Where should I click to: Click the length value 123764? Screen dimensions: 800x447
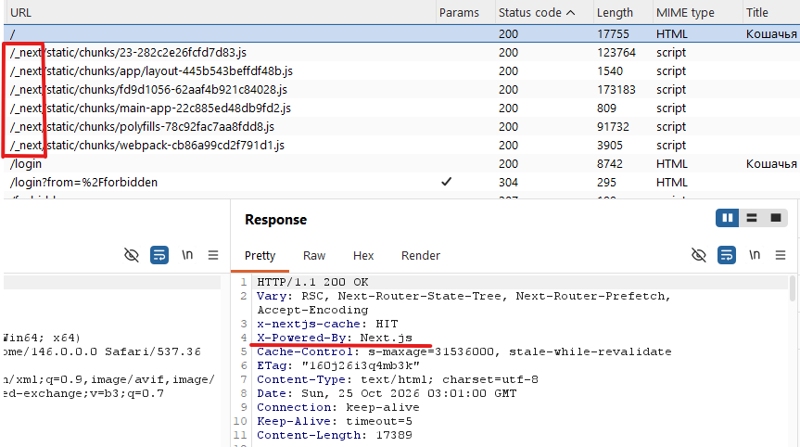click(616, 53)
